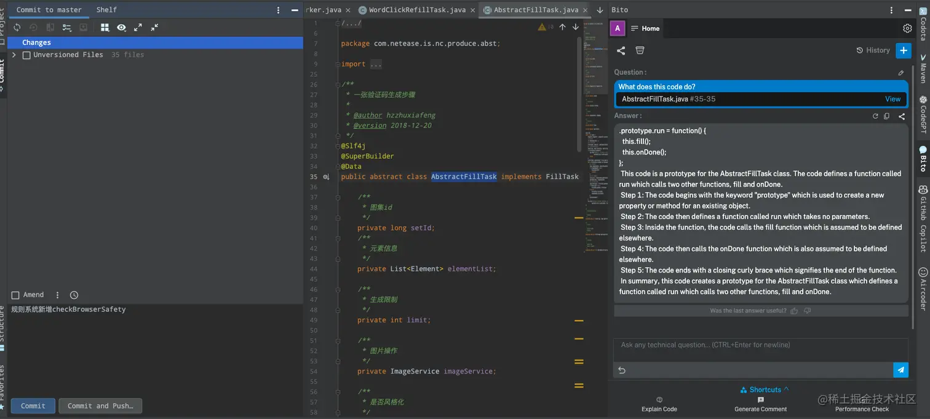This screenshot has width=930, height=419.
Task: Show commit message history clock icon
Action: 74,295
